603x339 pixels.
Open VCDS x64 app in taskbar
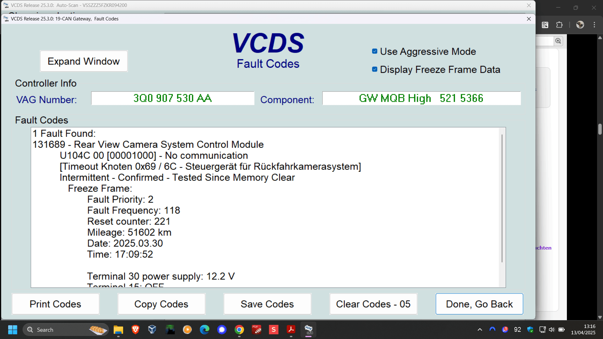tap(308, 330)
